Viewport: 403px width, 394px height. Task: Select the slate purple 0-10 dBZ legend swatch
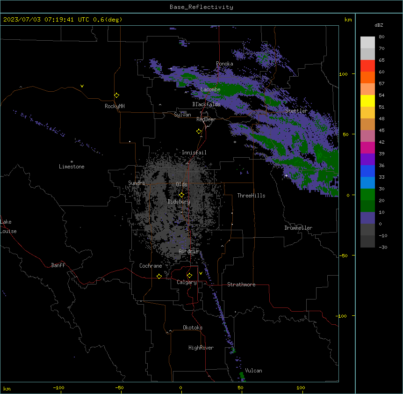point(367,218)
